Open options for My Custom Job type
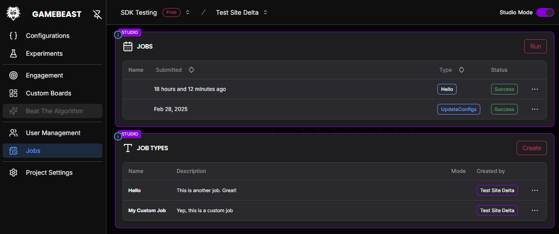Viewport: 559px width, 234px height. point(535,210)
